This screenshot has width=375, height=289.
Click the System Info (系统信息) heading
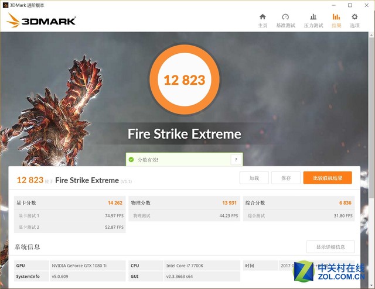pos(27,247)
